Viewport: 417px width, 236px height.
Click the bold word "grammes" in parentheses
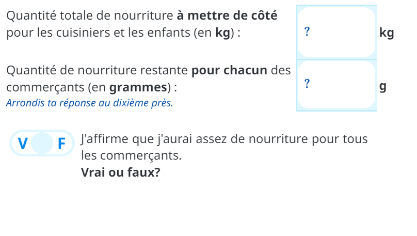pyautogui.click(x=139, y=86)
